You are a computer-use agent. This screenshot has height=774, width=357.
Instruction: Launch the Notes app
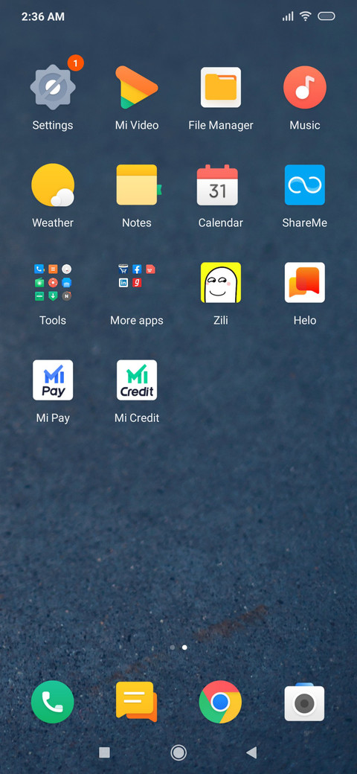pos(137,185)
